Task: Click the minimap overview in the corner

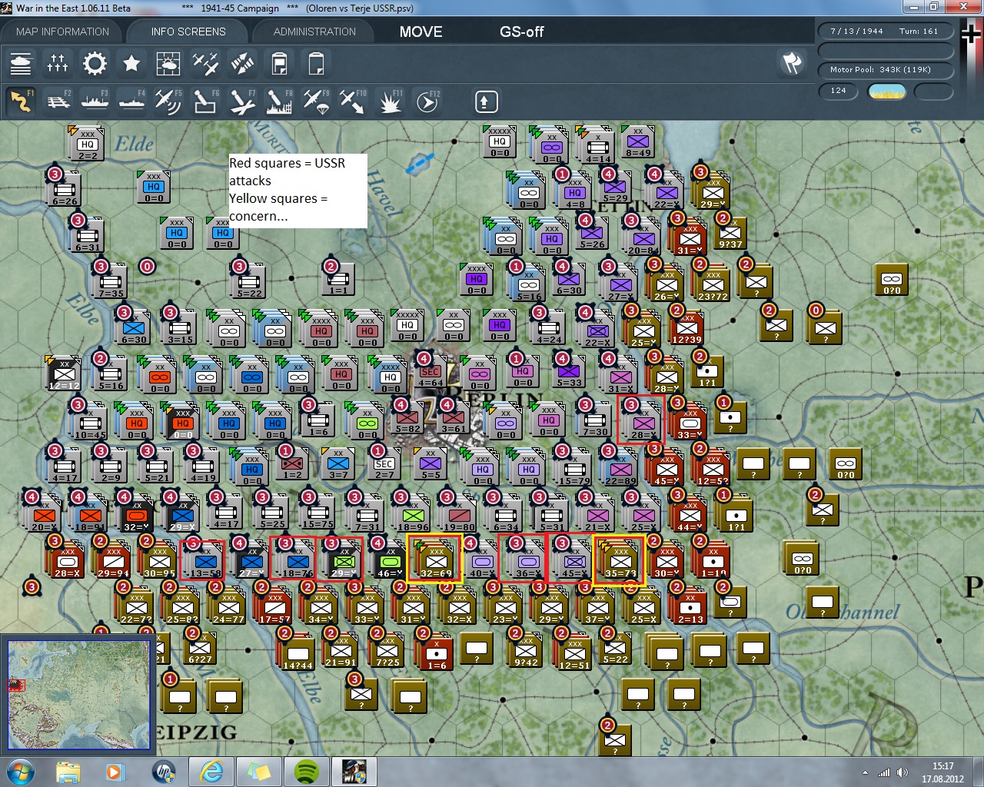Action: click(x=78, y=694)
